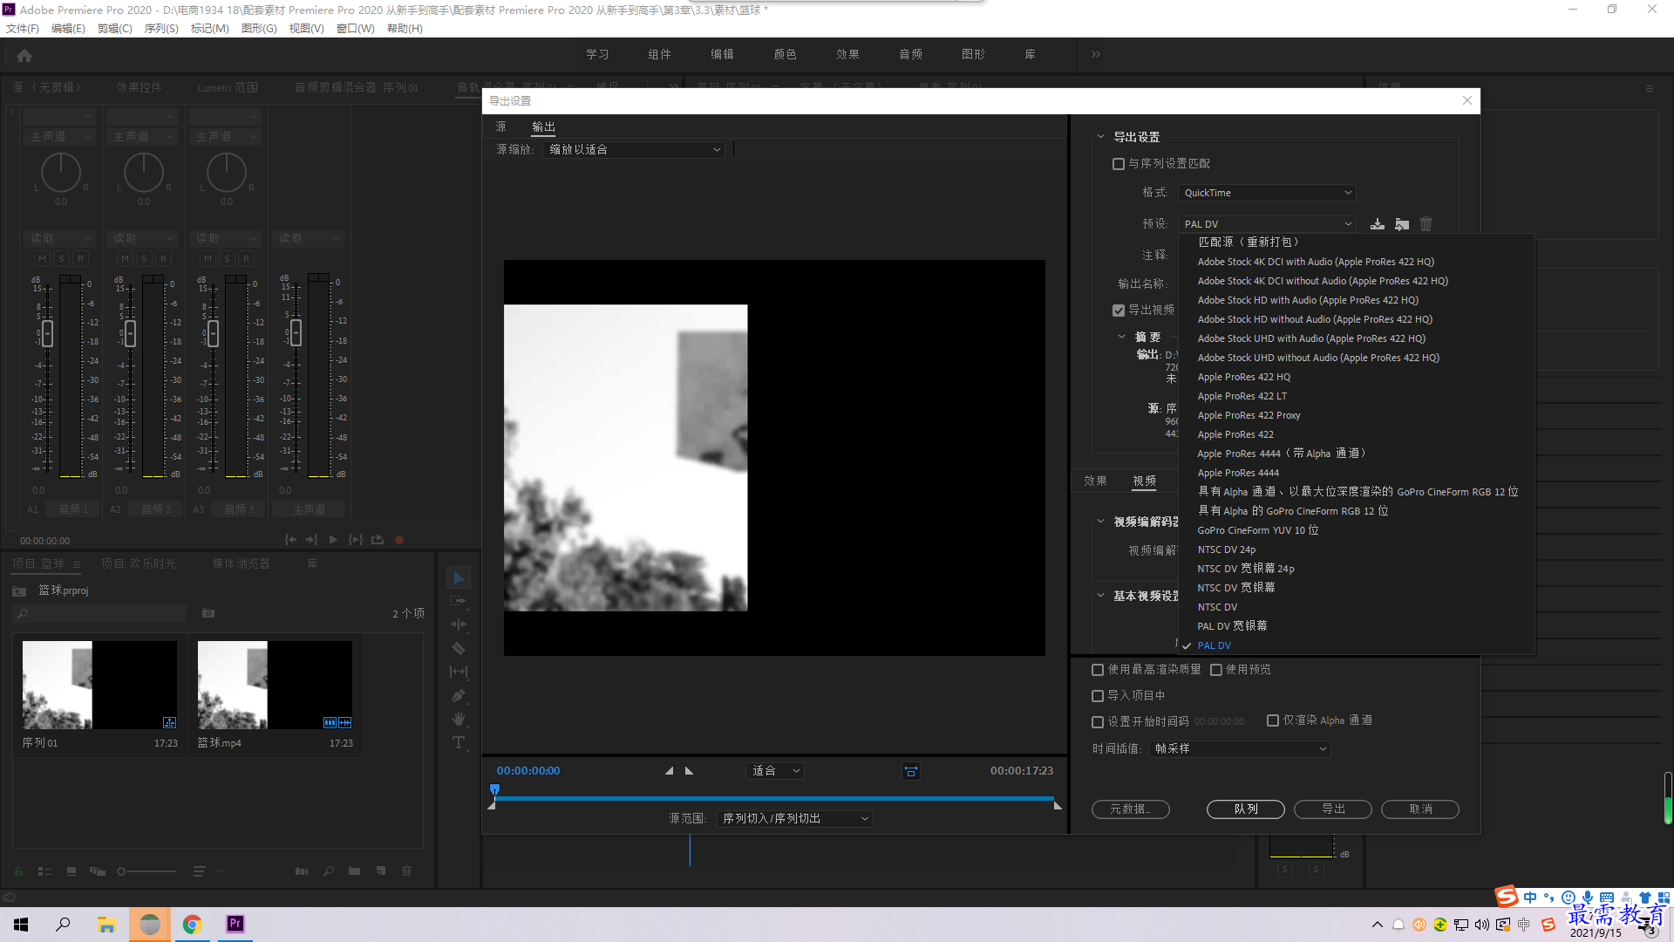Select the Type tool

point(459,742)
